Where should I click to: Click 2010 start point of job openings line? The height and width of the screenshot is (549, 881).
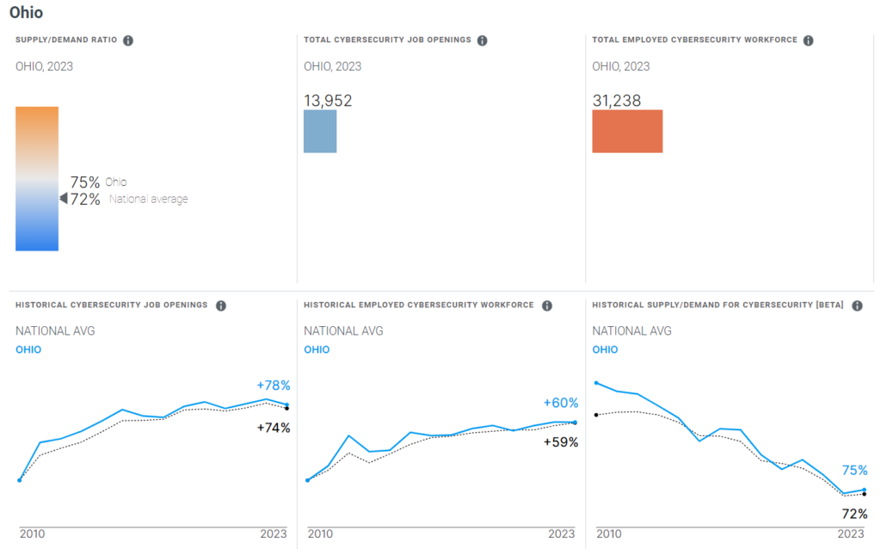click(20, 480)
